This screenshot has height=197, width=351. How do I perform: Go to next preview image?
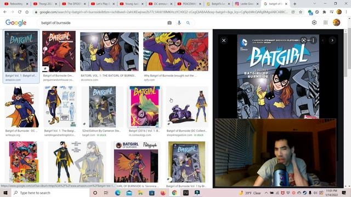(332, 40)
